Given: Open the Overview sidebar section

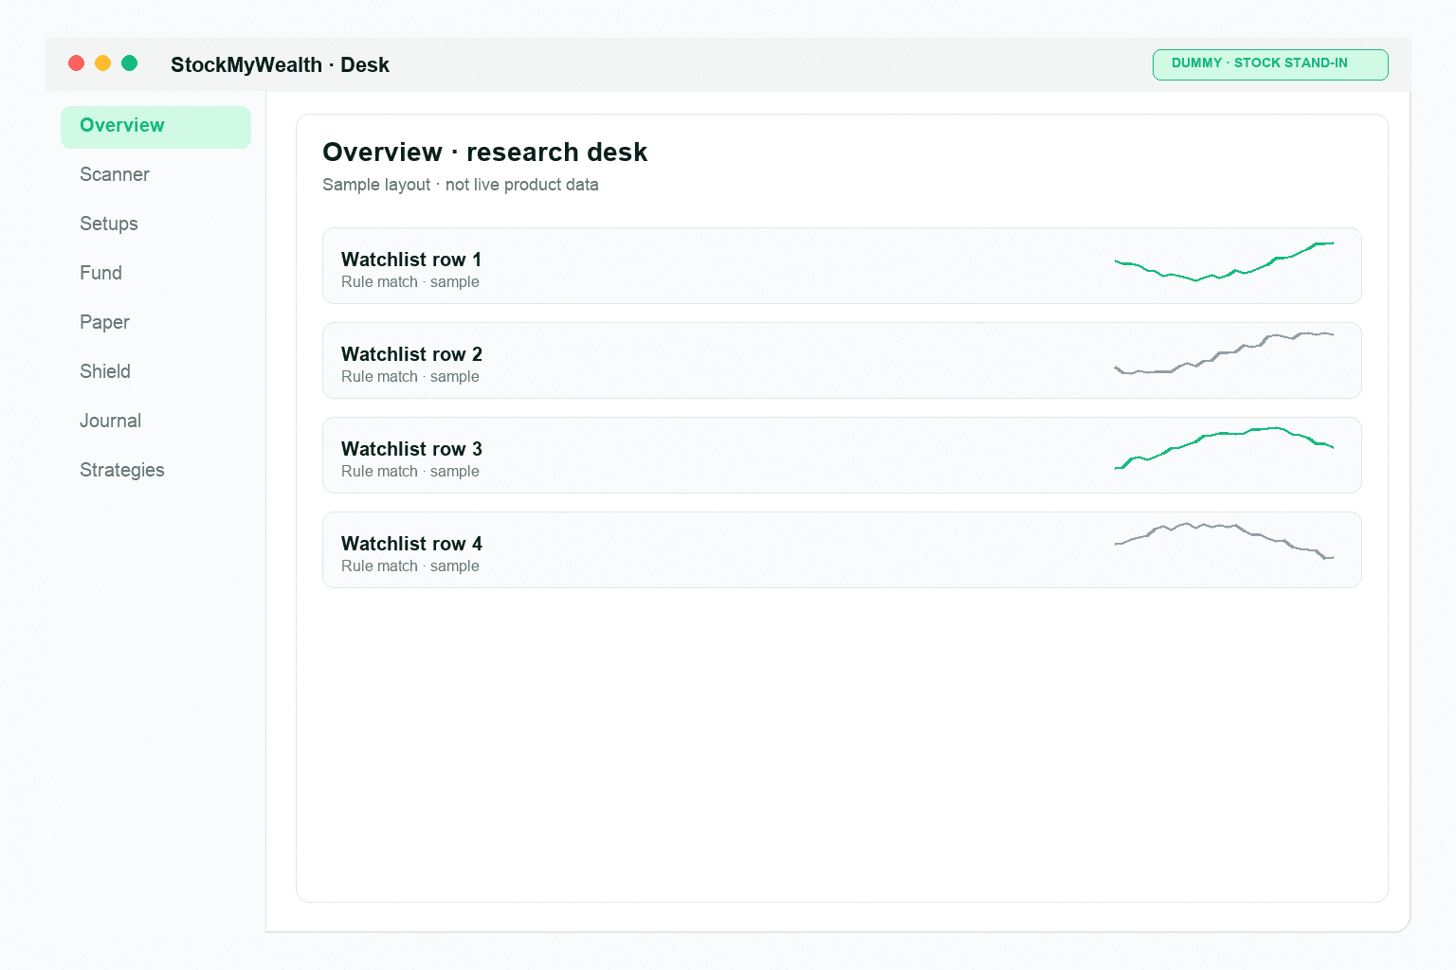Looking at the screenshot, I should pos(155,127).
